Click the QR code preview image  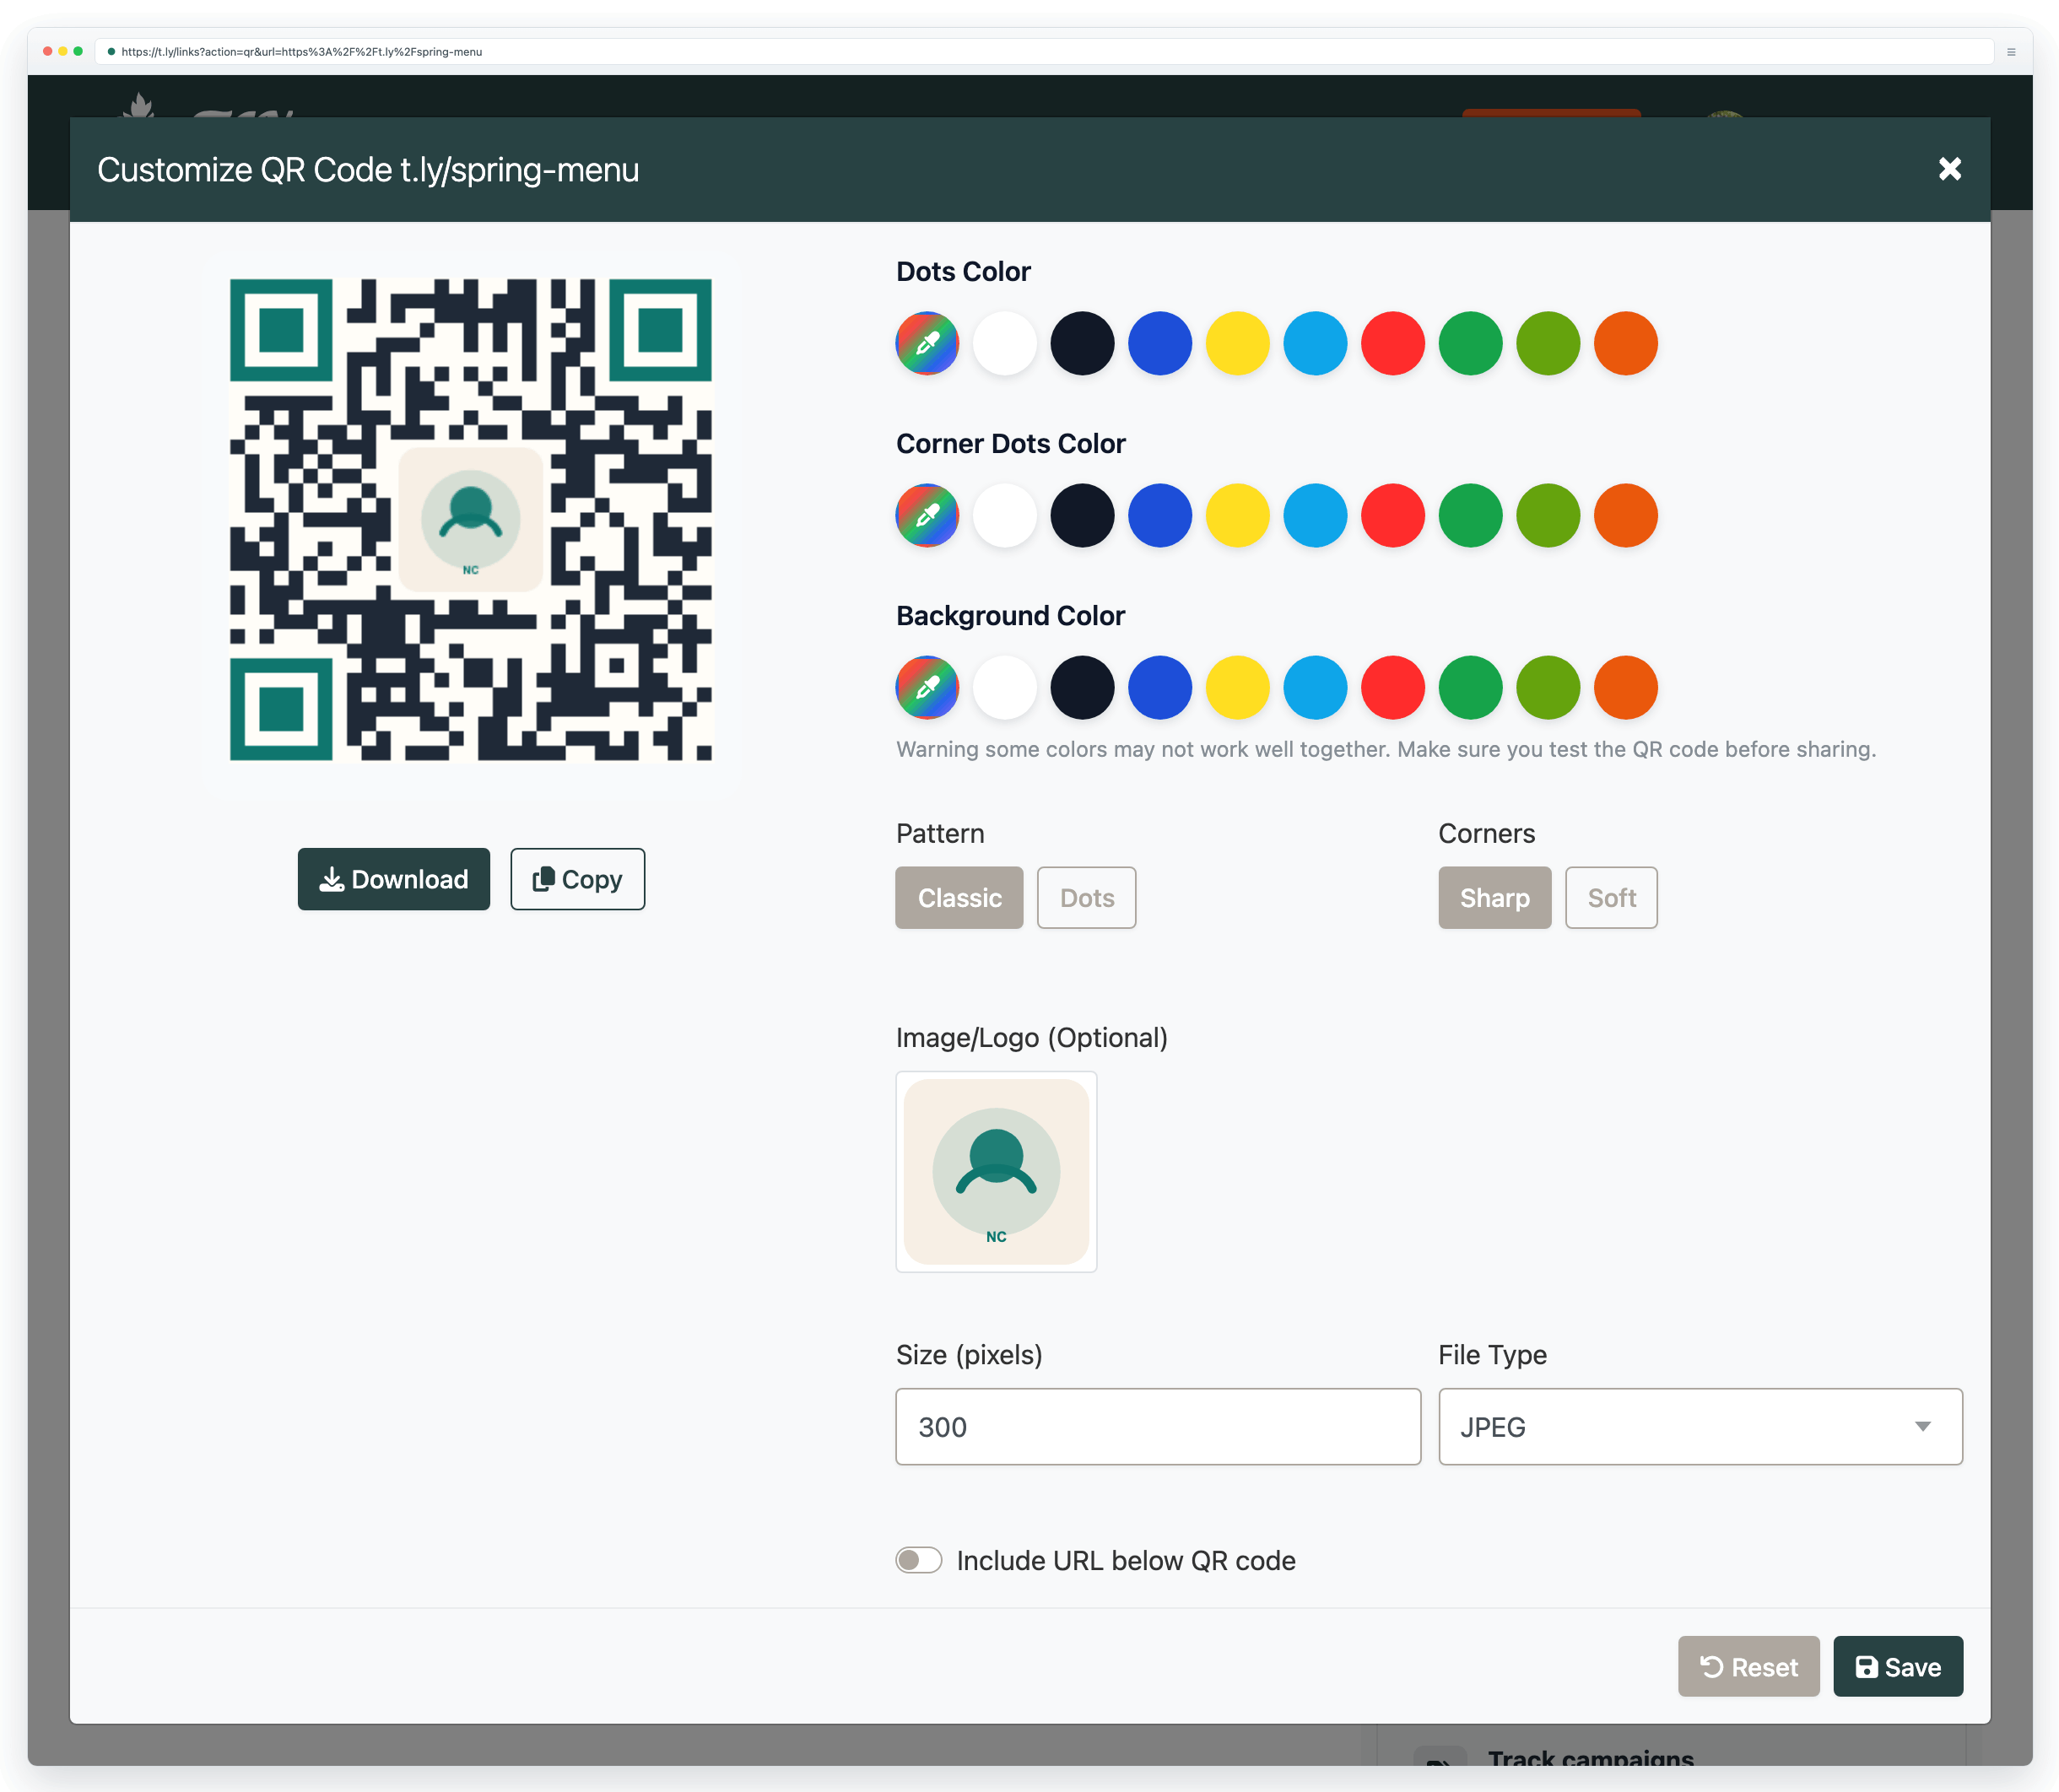click(x=471, y=520)
